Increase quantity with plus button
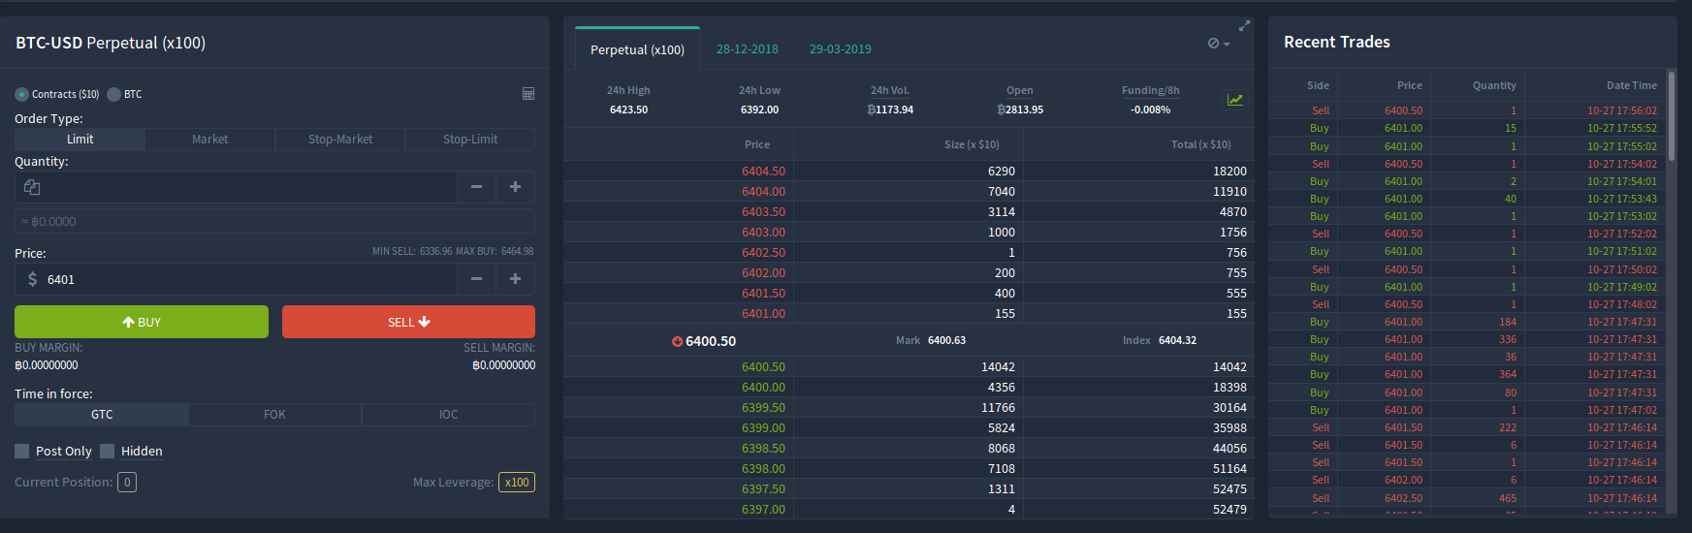Screen dimensions: 1692x533 click(x=515, y=187)
